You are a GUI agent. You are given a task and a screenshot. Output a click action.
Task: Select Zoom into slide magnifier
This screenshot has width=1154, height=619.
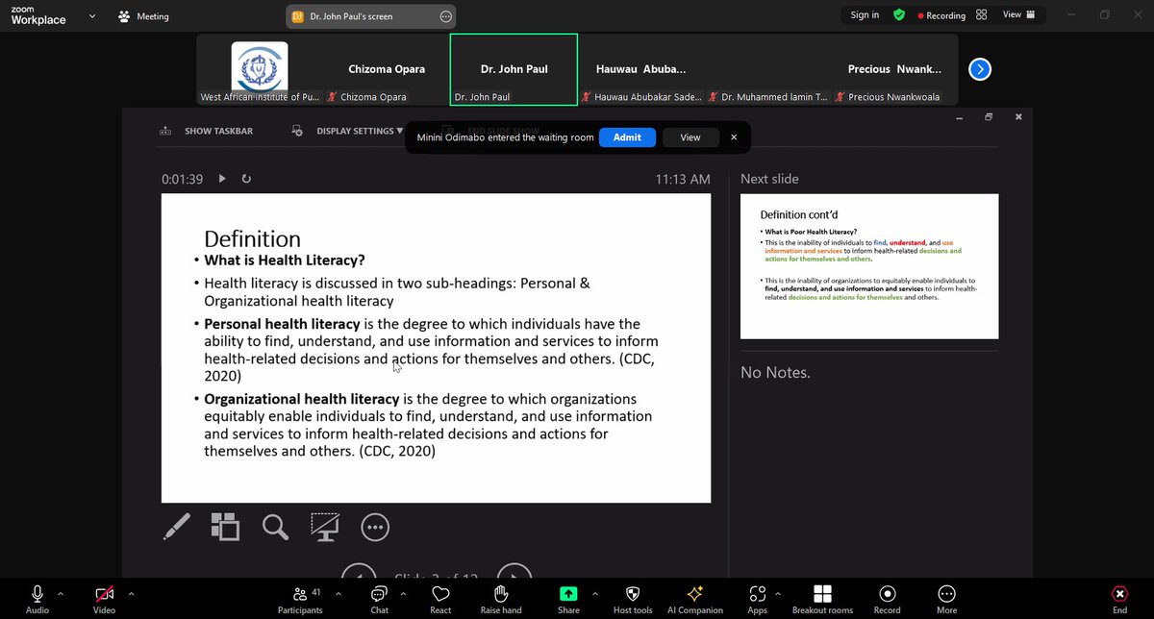coord(276,526)
